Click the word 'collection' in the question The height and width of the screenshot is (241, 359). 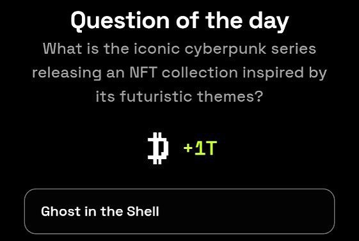coord(200,73)
